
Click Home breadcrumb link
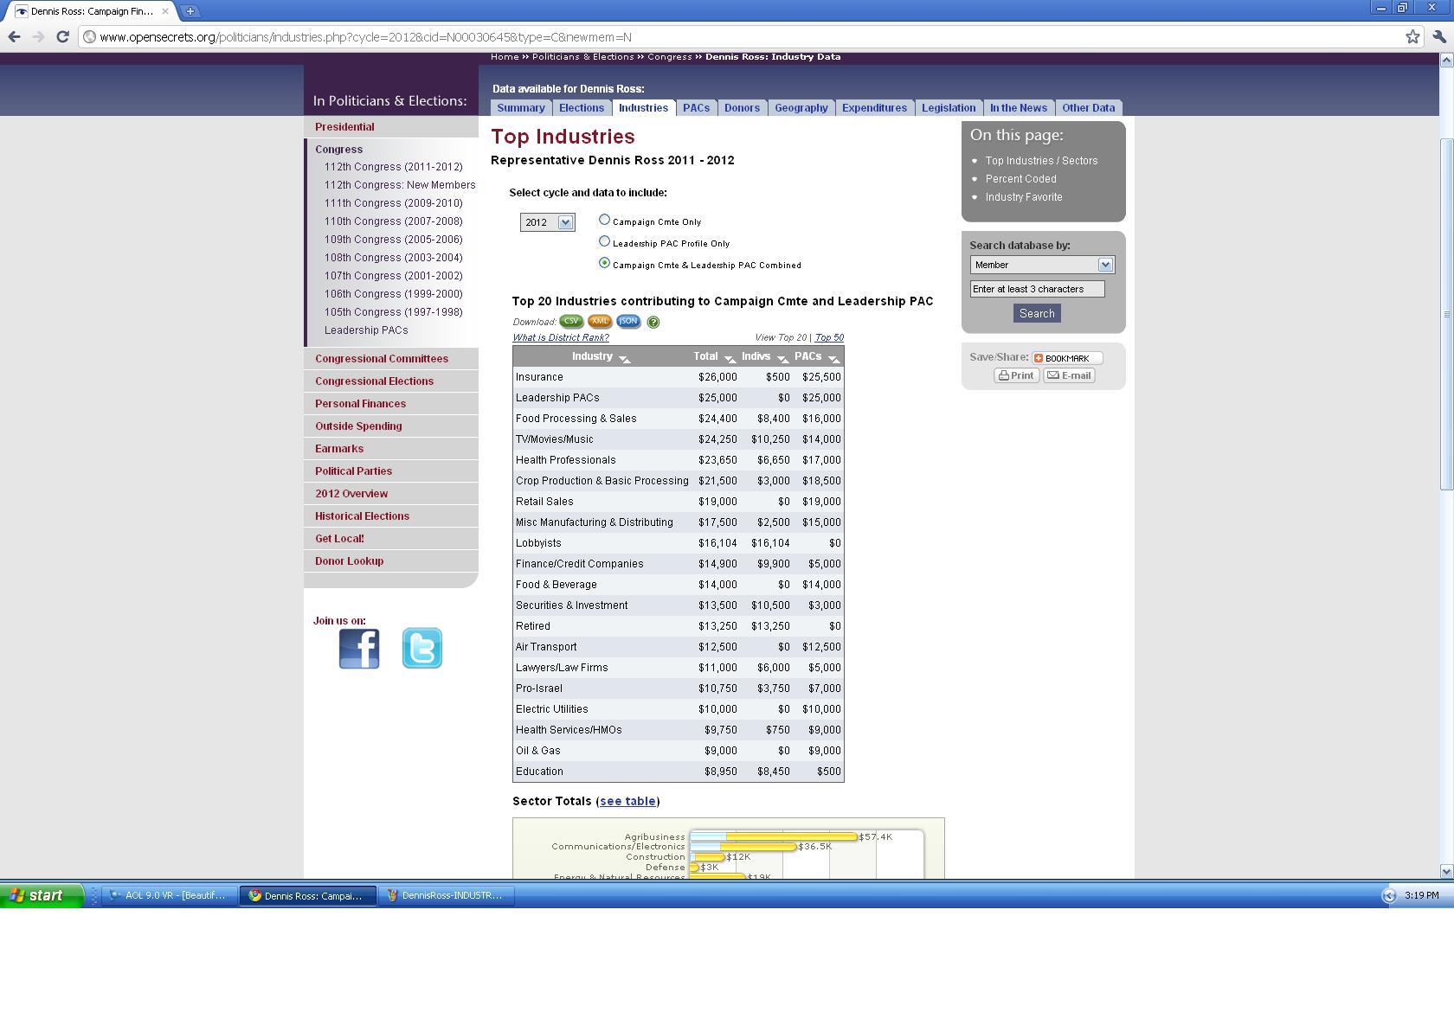point(505,57)
